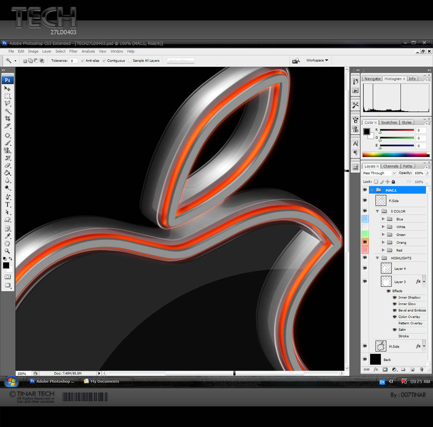The image size is (433, 427).
Task: Select the Hand tool
Action: click(8, 244)
